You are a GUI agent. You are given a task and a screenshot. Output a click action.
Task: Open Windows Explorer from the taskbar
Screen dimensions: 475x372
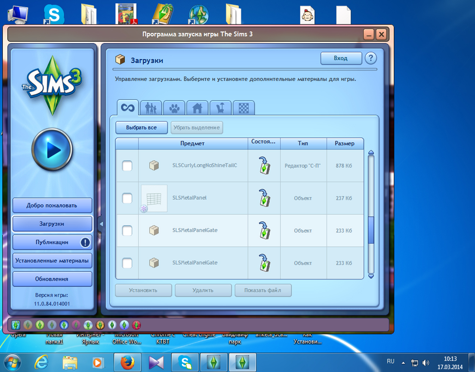pyautogui.click(x=70, y=362)
